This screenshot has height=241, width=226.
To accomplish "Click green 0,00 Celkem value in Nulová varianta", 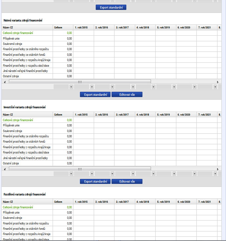I will 69,33.
